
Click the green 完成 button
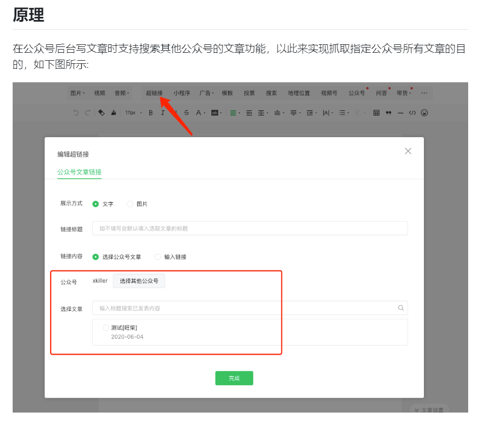click(234, 378)
